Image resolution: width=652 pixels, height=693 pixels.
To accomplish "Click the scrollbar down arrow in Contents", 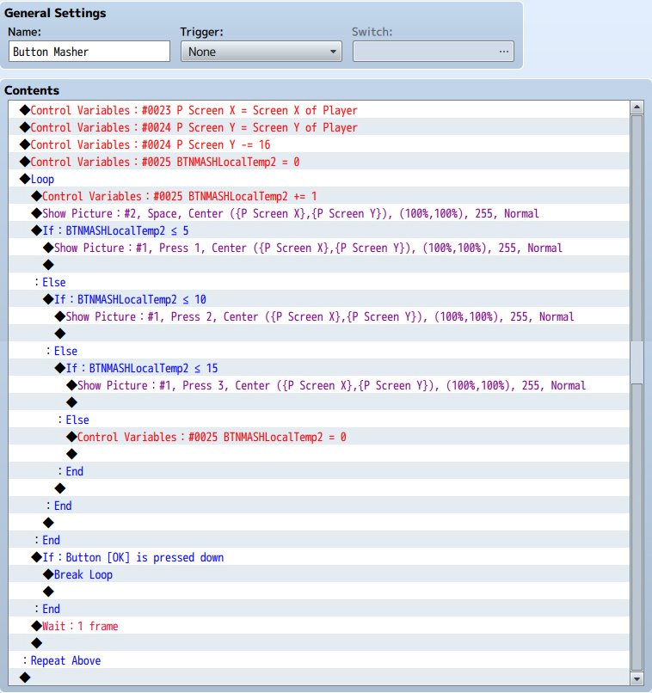I will pyautogui.click(x=637, y=678).
